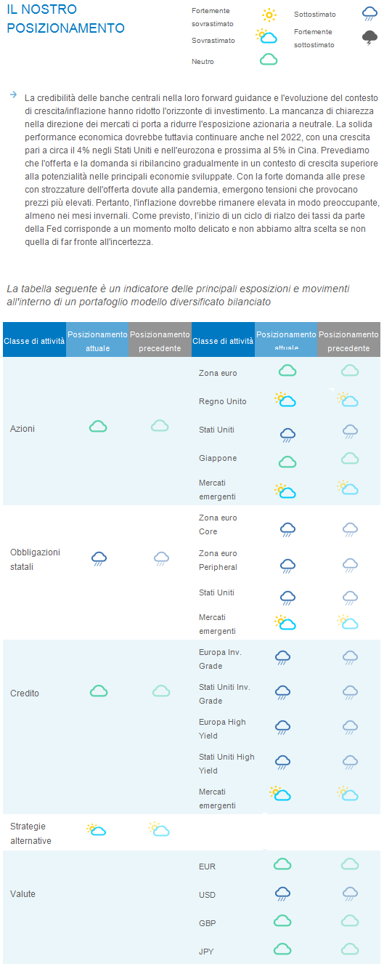Click the blue arrow bullet before paragraph

click(x=13, y=95)
